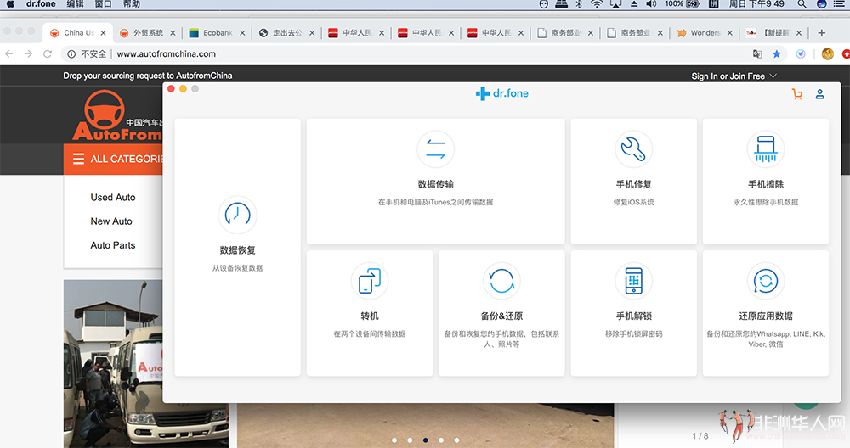Bookmark page with the star icon
Viewport: 850px width, 448px height.
point(777,53)
